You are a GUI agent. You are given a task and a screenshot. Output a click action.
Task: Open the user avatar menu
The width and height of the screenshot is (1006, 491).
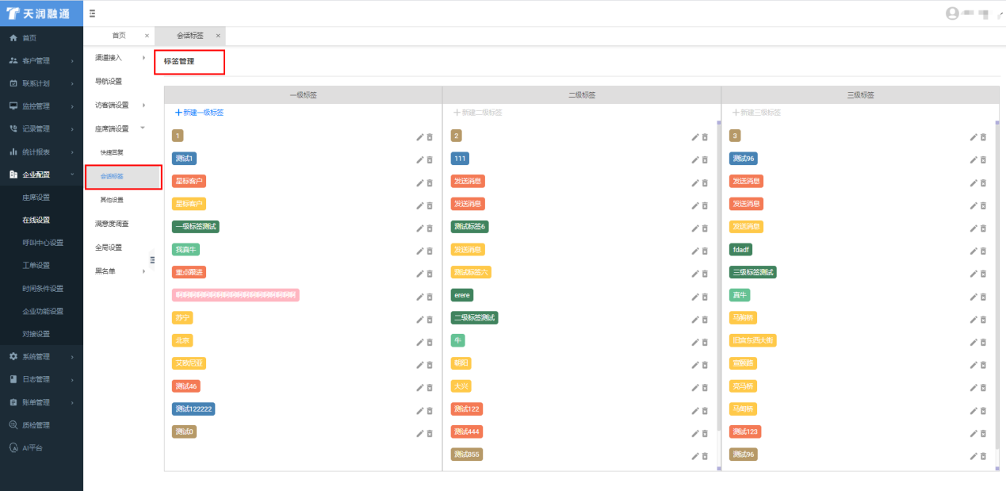click(x=953, y=13)
